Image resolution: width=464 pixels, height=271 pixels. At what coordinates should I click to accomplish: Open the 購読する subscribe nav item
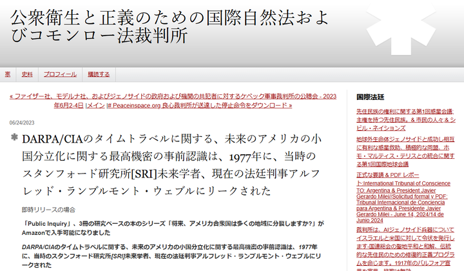tap(99, 74)
